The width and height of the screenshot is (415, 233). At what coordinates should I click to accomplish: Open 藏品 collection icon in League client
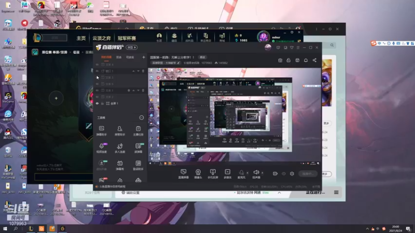(174, 37)
